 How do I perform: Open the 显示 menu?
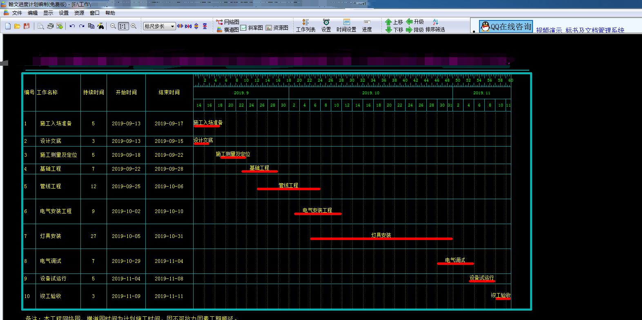click(x=48, y=13)
